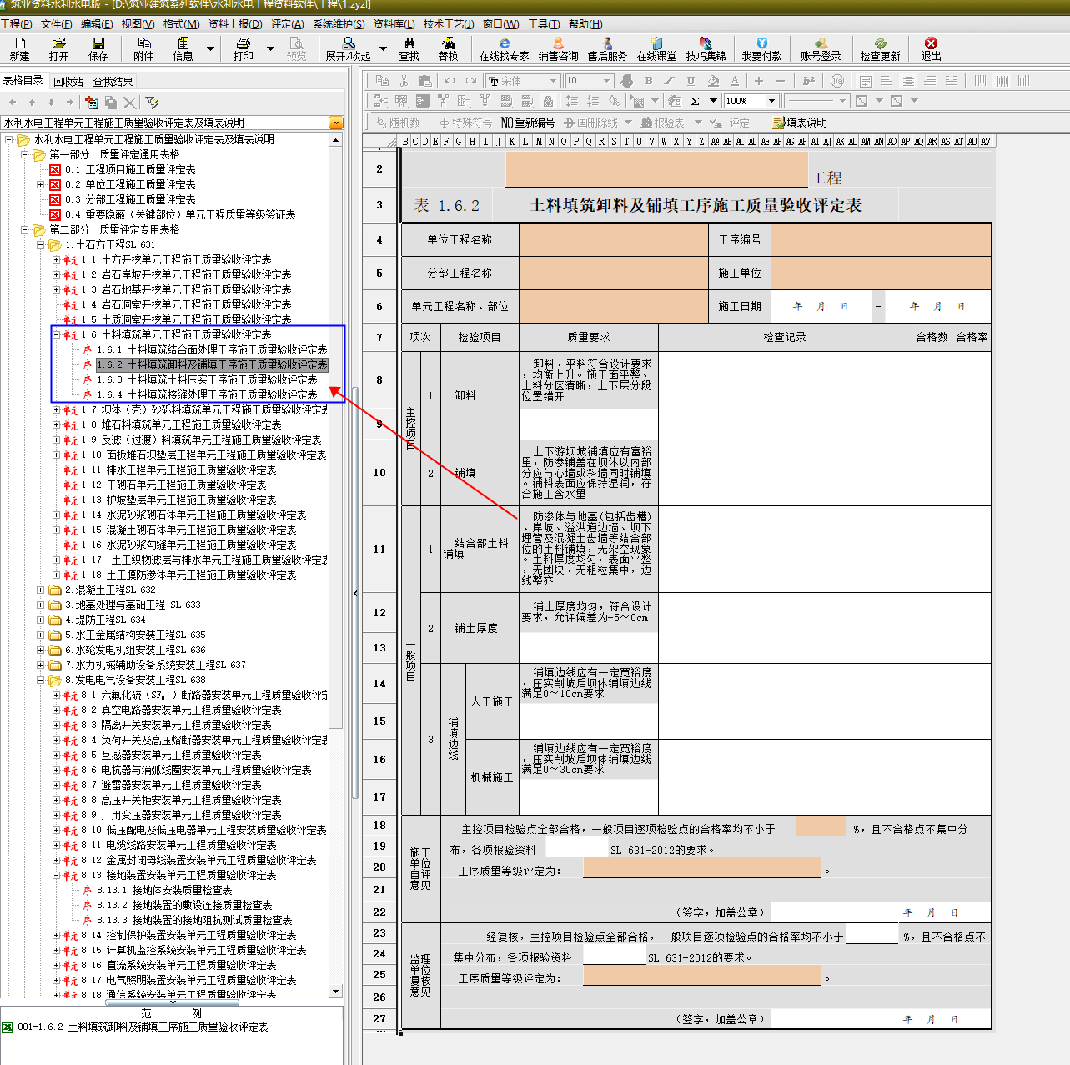Collapse 1.6 土料填筑单元工程 tree node

56,334
